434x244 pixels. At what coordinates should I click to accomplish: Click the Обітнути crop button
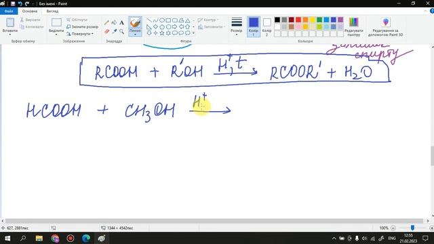(77, 20)
